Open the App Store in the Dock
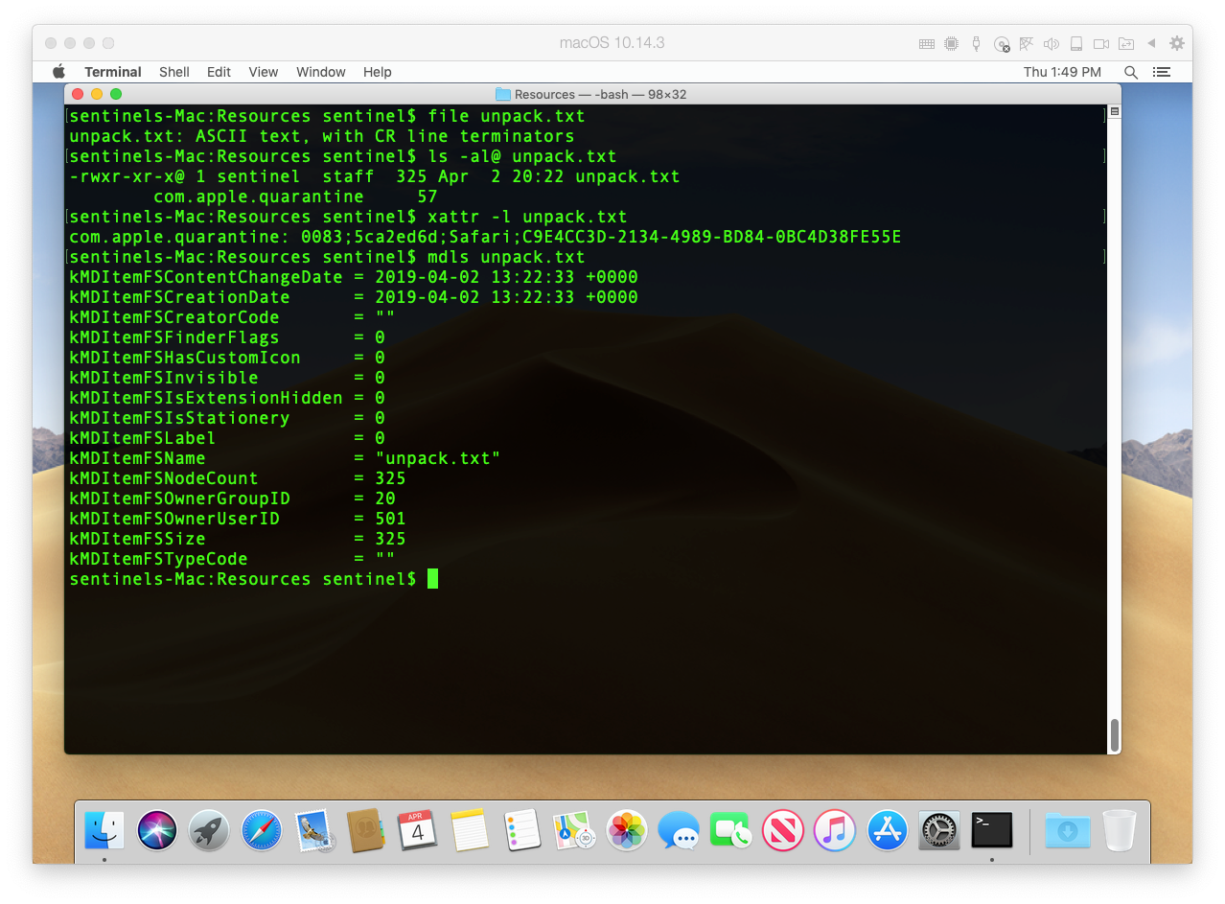The image size is (1225, 904). [887, 830]
